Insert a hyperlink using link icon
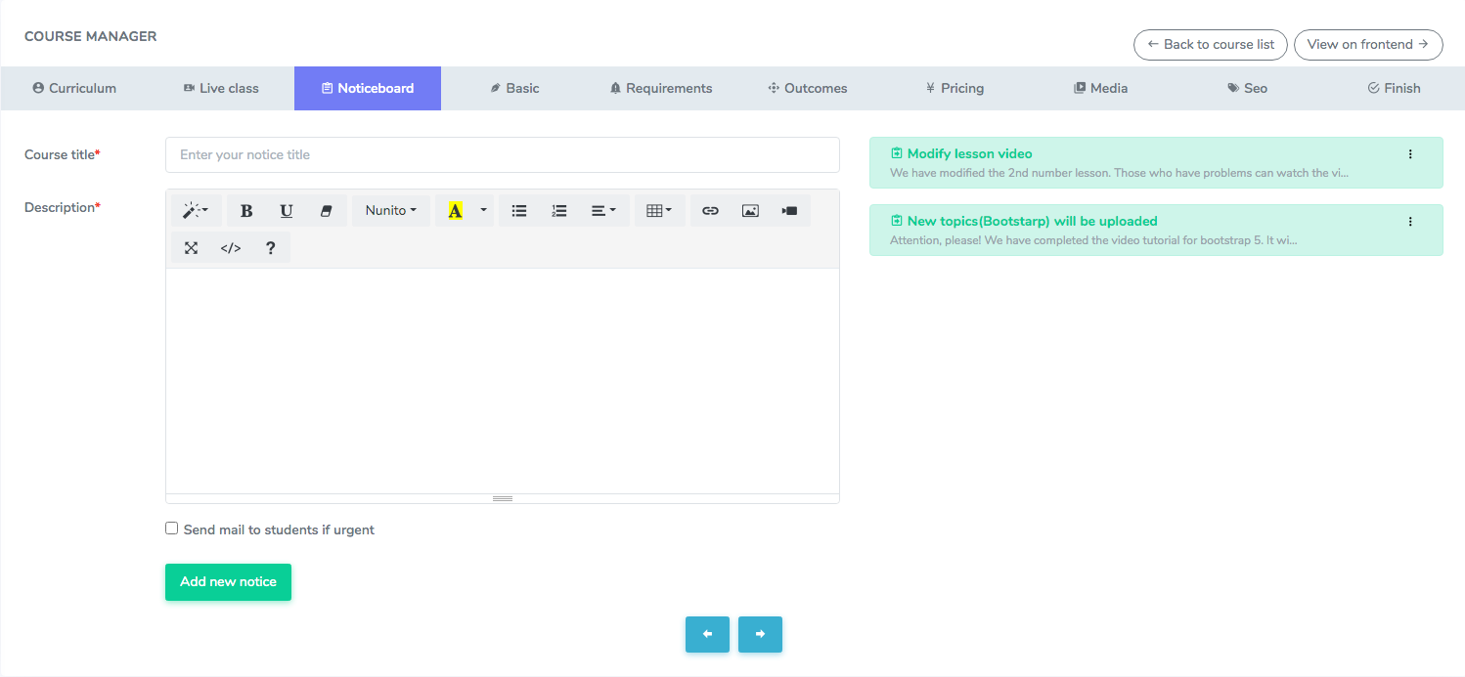Viewport: 1465px width, 677px height. (x=711, y=211)
